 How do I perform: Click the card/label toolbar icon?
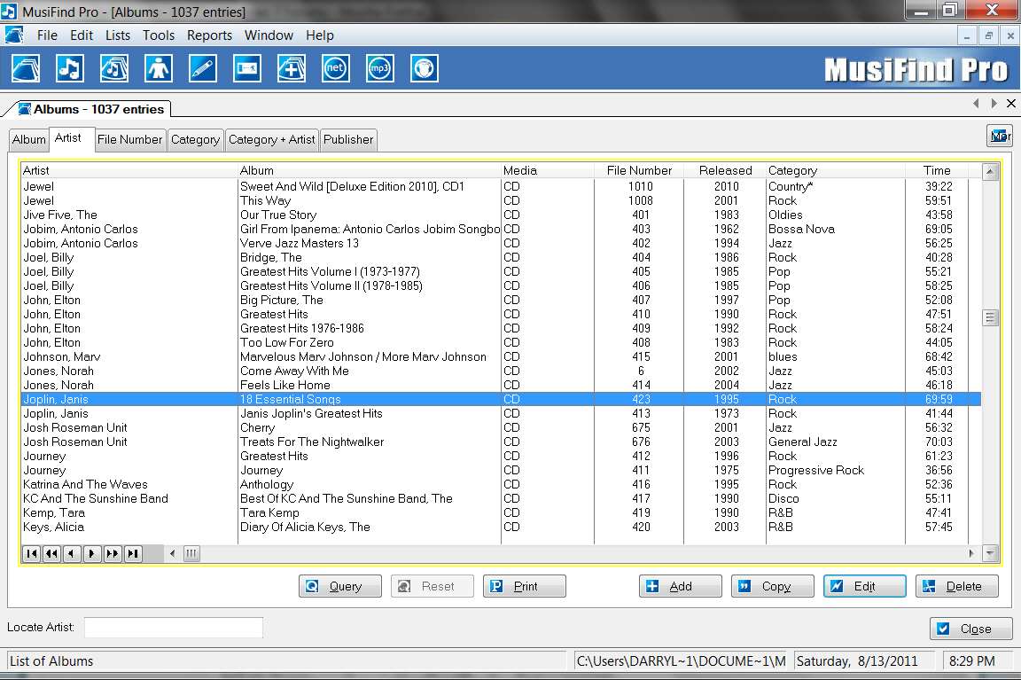click(246, 68)
